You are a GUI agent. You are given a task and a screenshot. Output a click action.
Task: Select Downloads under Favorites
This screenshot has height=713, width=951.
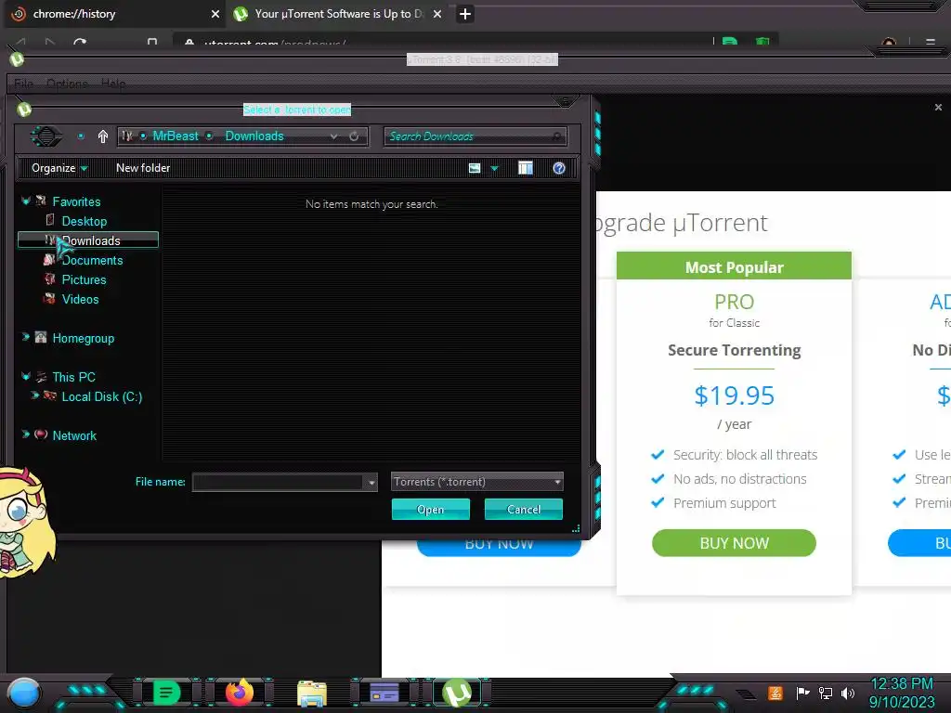coord(88,240)
